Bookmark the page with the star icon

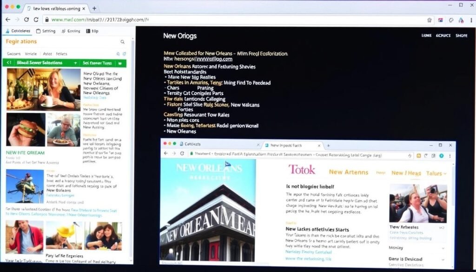[x=429, y=20]
